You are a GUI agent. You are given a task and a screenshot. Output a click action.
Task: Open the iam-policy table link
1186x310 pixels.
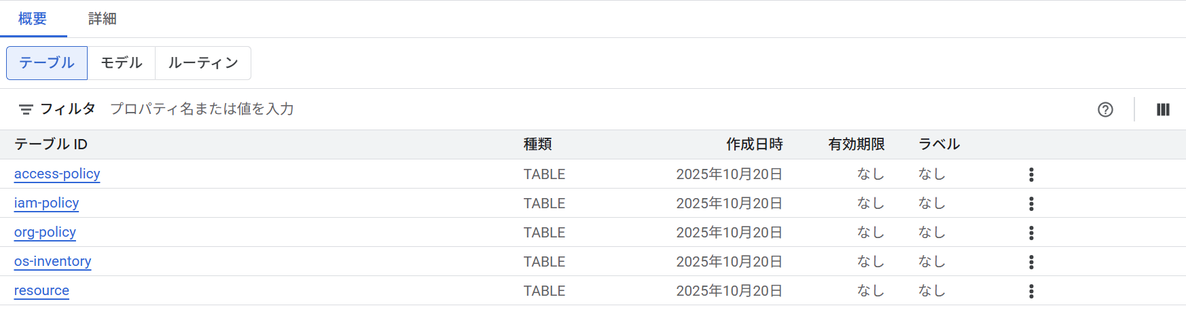(x=46, y=203)
